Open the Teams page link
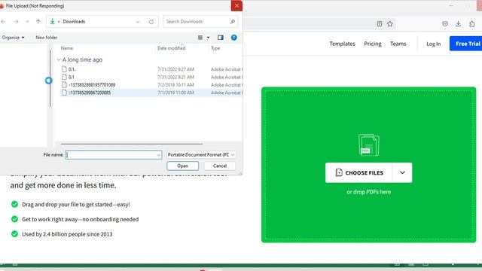482x271 pixels. [398, 44]
